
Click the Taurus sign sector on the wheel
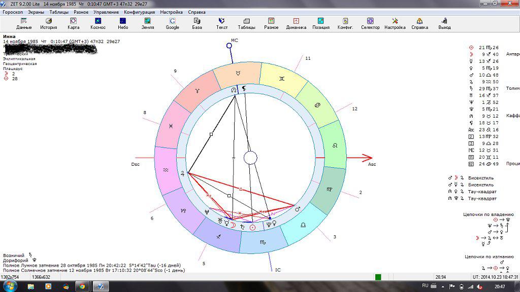pyautogui.click(x=238, y=73)
